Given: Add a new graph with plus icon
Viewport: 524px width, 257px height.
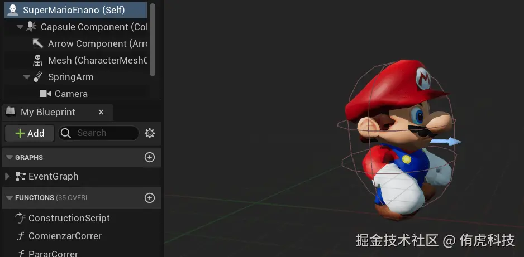Looking at the screenshot, I should tap(150, 157).
